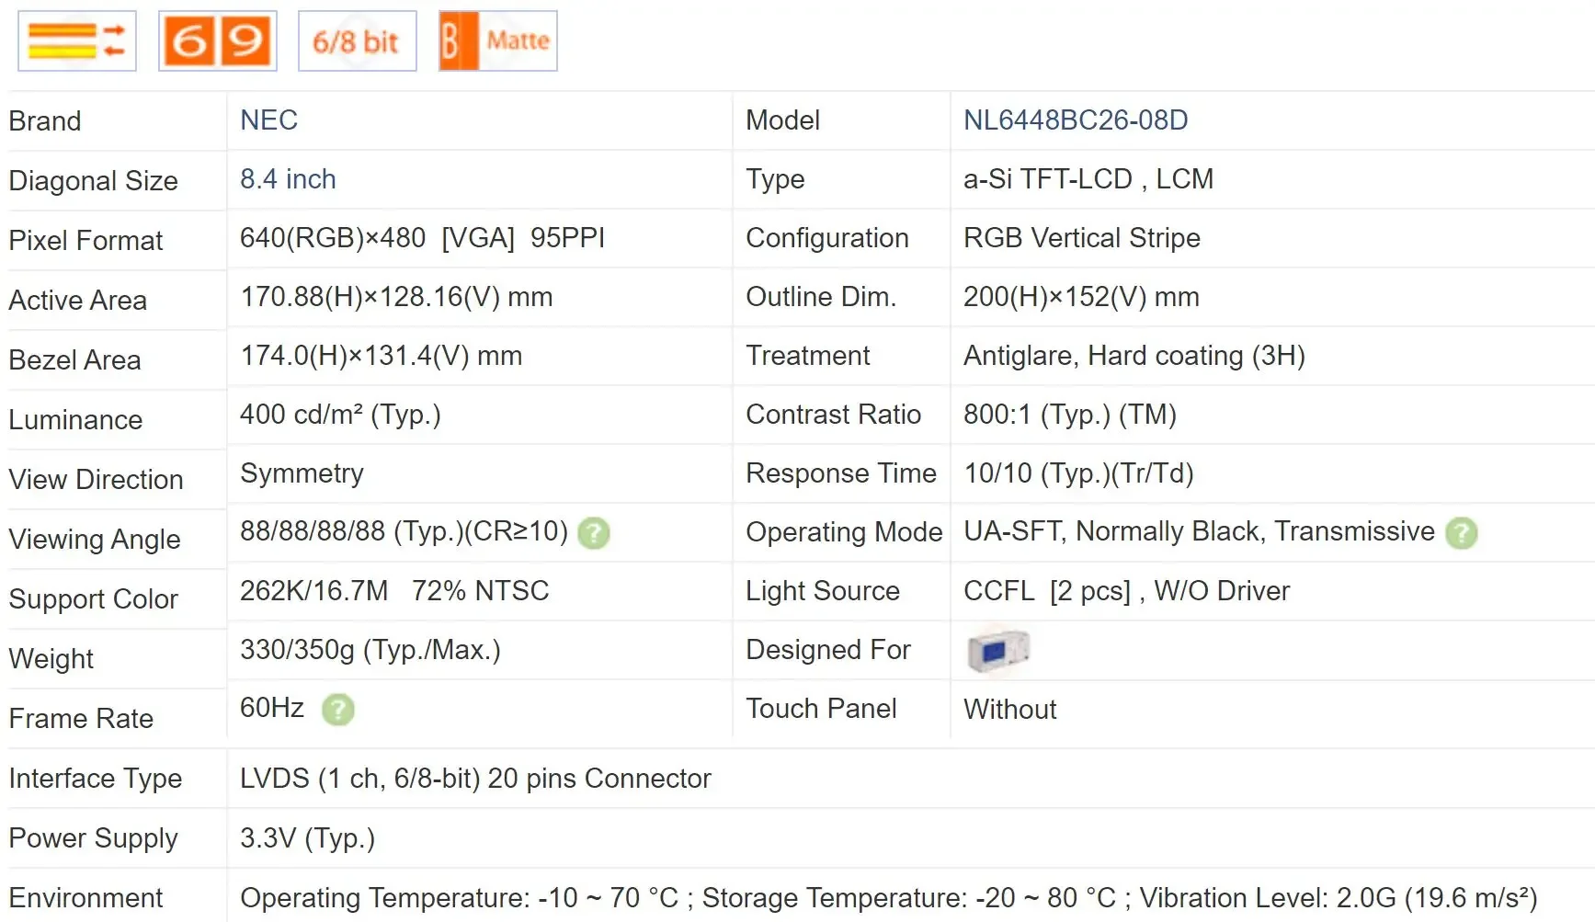Open help icon next to Viewing Angle value
Image resolution: width=1595 pixels, height=922 pixels.
point(594,533)
